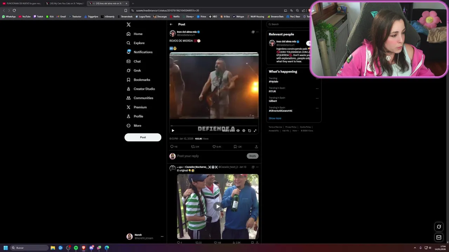Viewport: 449px width, 252px height.
Task: Open Bookmarks in X sidebar
Action: click(138, 80)
